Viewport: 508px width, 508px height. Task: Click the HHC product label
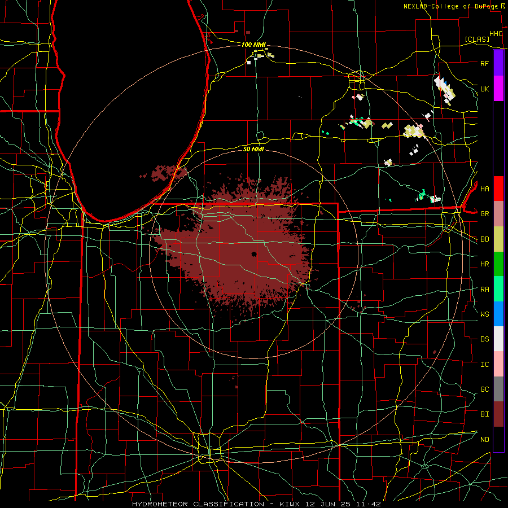pyautogui.click(x=496, y=34)
